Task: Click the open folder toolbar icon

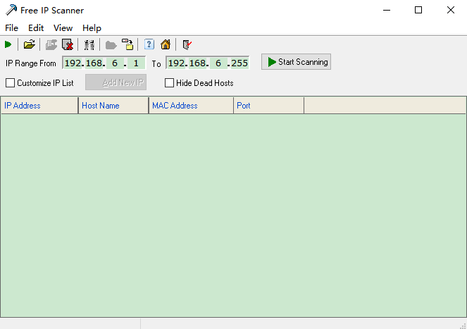Action: pos(29,44)
